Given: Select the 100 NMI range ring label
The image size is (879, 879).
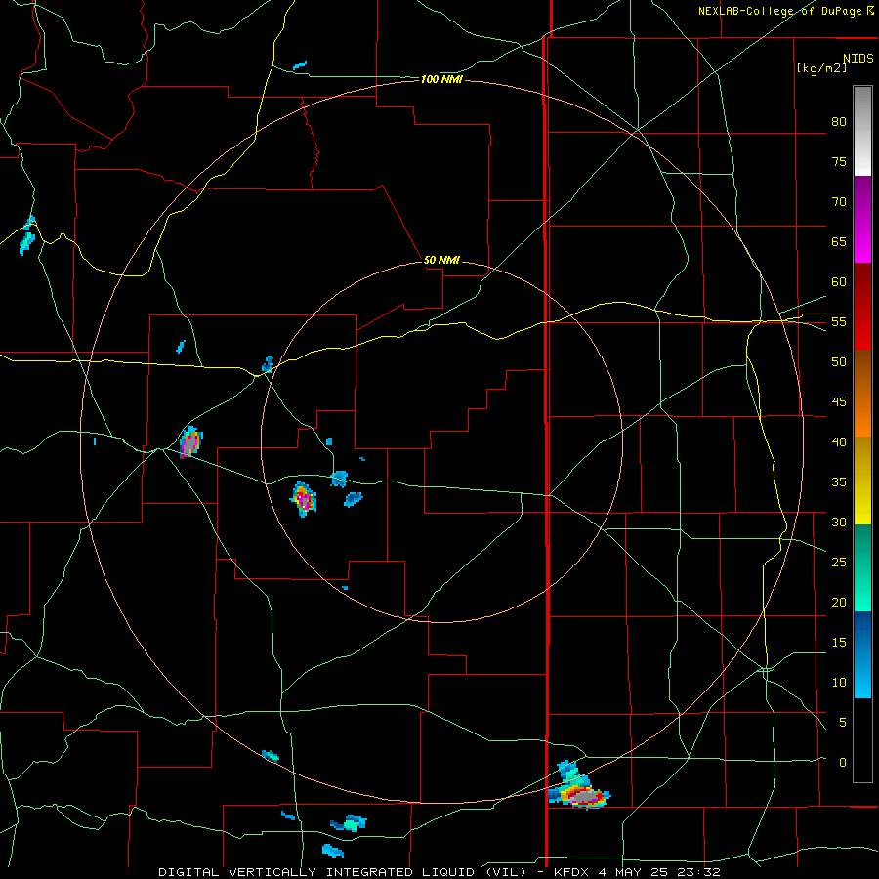Looking at the screenshot, I should [x=441, y=80].
